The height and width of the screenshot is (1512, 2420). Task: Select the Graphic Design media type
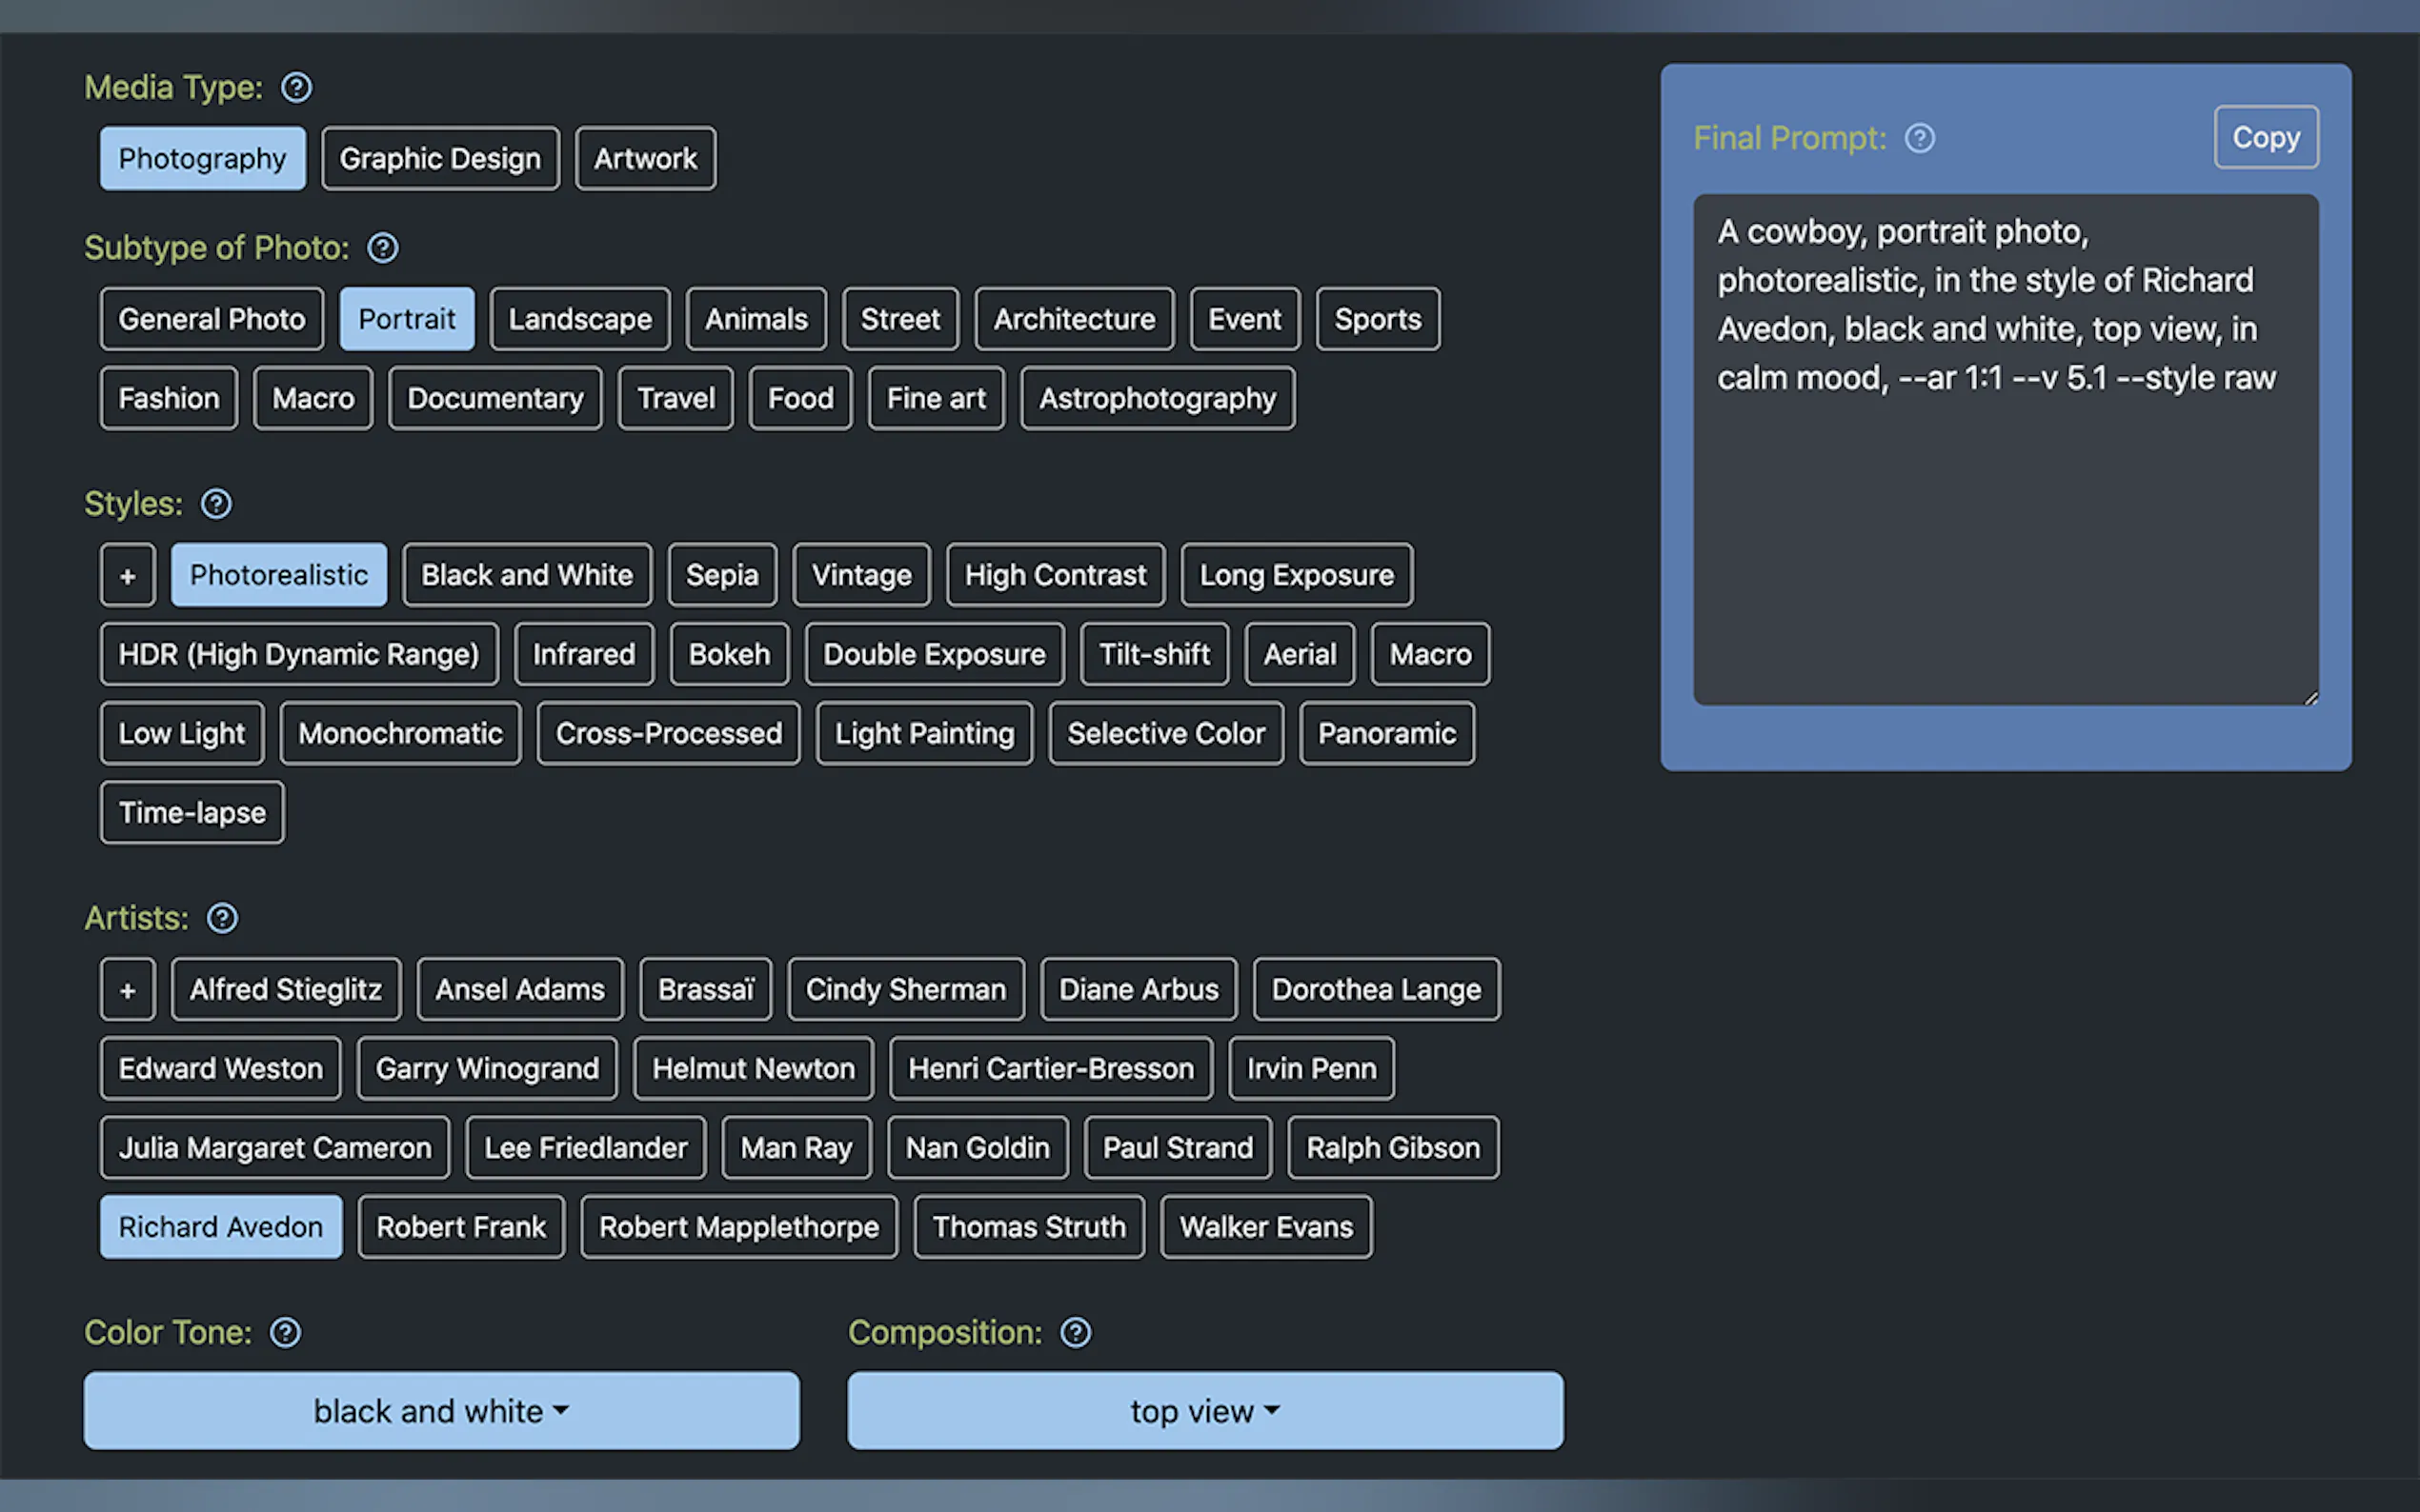coord(439,158)
